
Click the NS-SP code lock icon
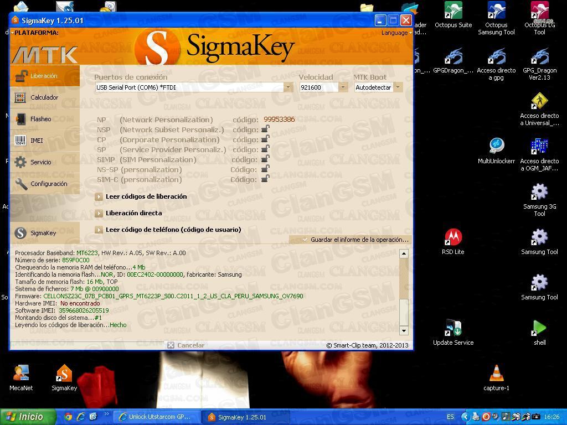point(265,169)
